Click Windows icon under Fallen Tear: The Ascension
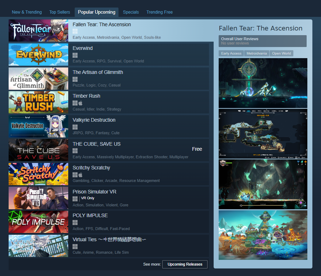This screenshot has width=321, height=276. click(75, 31)
